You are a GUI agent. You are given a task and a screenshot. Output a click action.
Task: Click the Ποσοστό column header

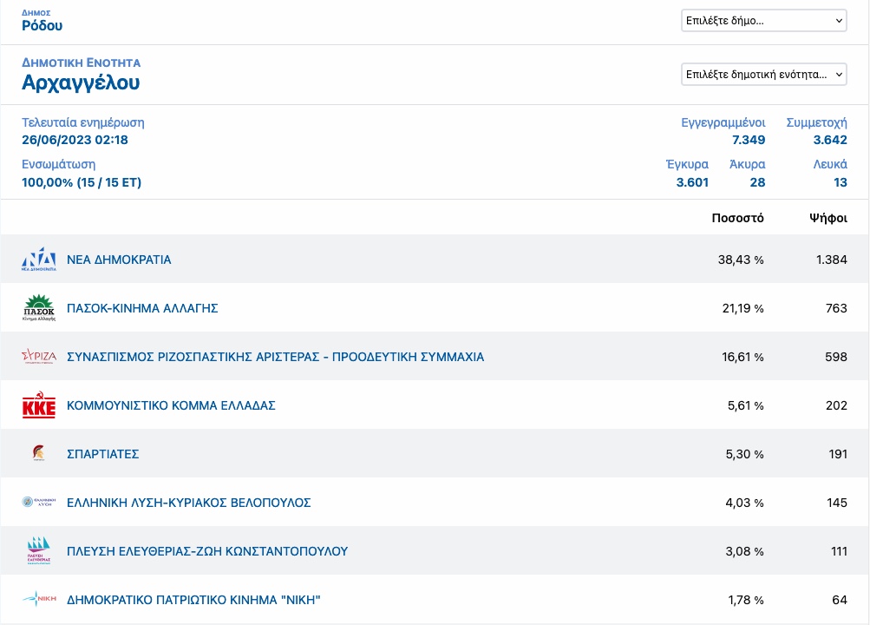point(737,218)
